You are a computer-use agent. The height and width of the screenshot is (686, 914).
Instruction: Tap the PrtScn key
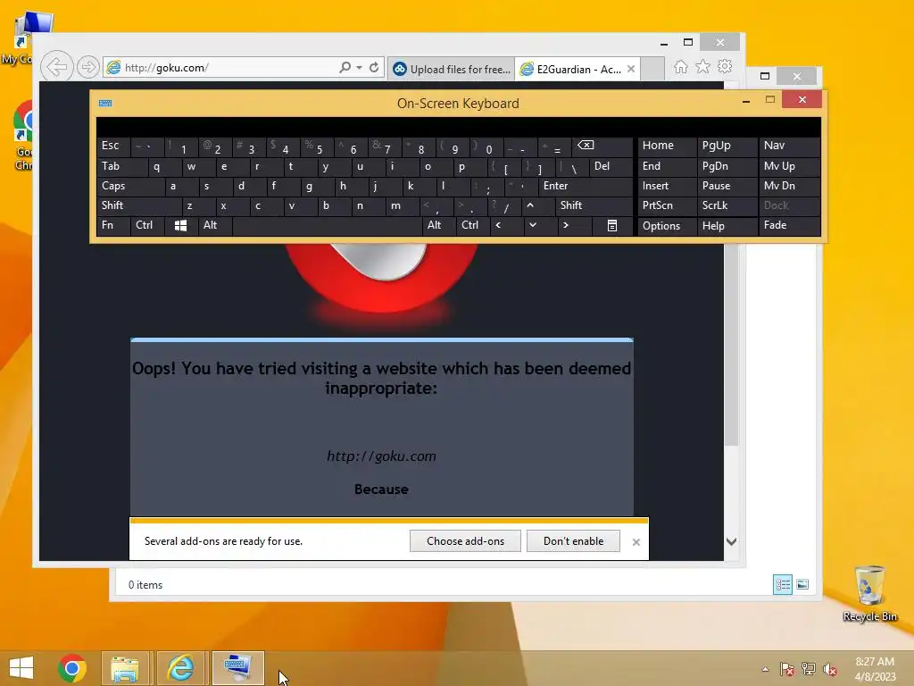click(x=668, y=205)
